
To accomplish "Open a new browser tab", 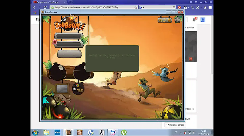I will 71,2.
